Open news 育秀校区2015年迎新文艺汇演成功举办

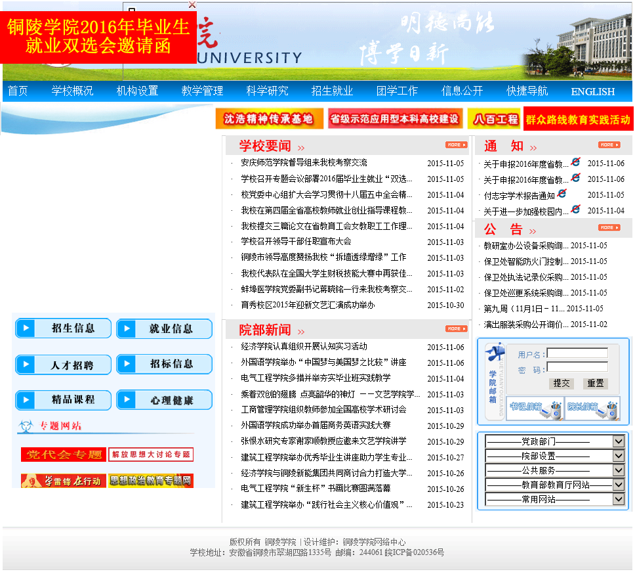308,305
